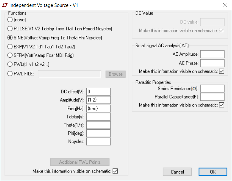Click the DC offset[V] input field
This screenshot has height=181, width=232.
pyautogui.click(x=98, y=92)
